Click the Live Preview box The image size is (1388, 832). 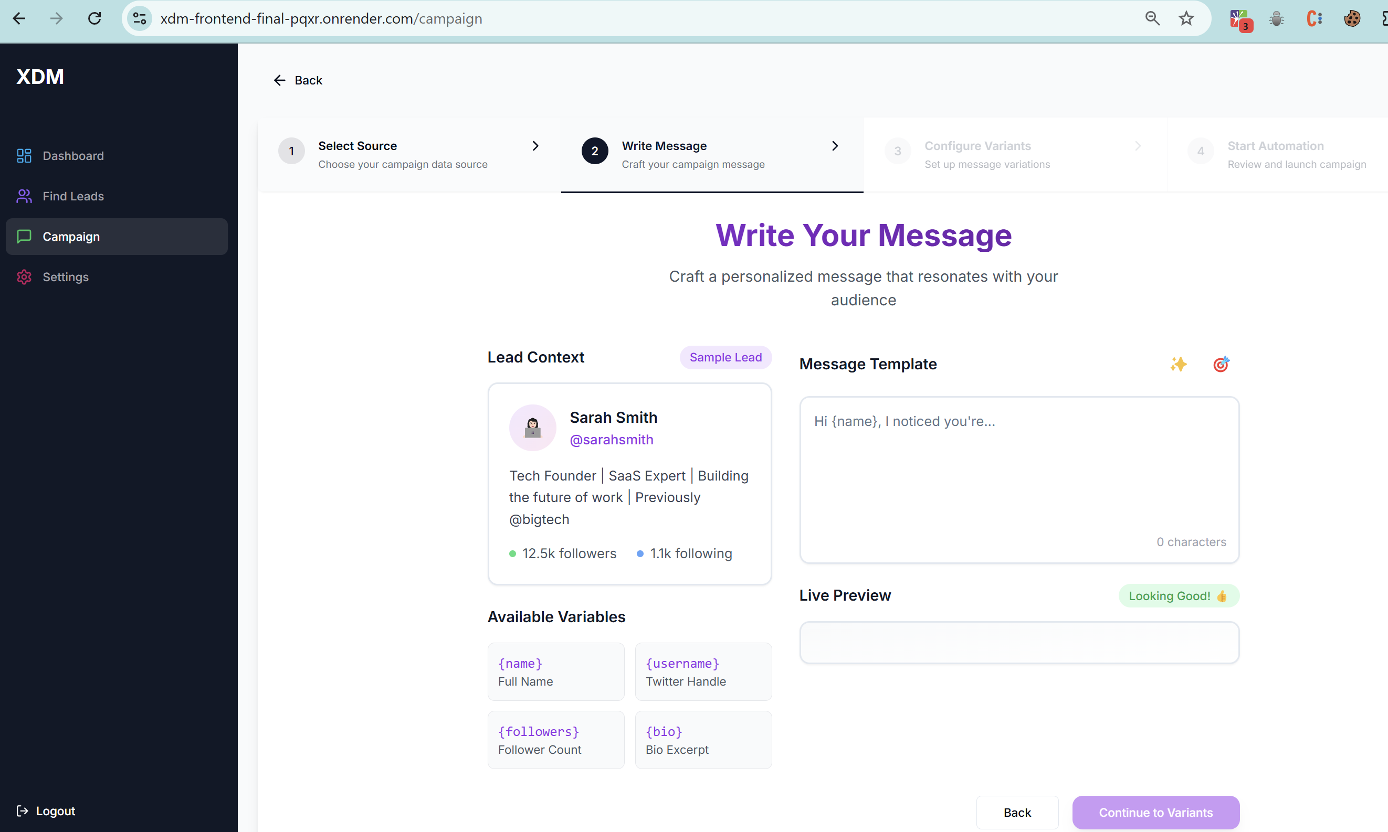[x=1019, y=643]
